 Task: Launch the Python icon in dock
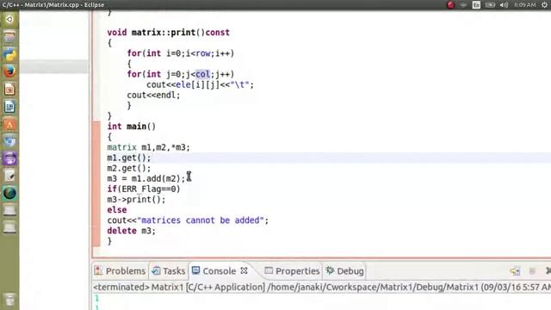point(9,54)
